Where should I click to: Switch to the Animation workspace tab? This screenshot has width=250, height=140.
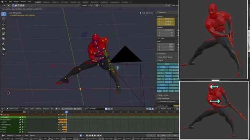tap(94, 2)
